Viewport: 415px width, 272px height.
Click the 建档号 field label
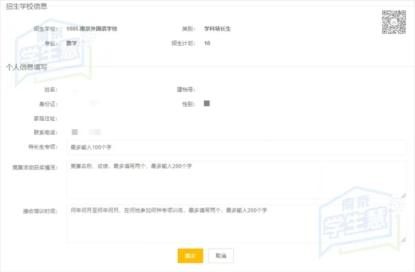coord(186,90)
